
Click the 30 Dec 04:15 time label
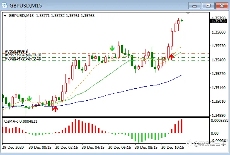(93, 148)
